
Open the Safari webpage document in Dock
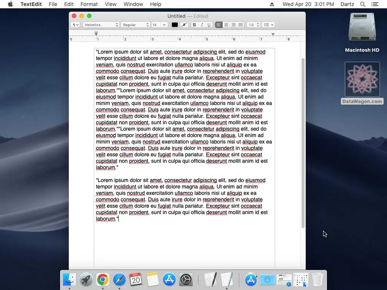284,280
